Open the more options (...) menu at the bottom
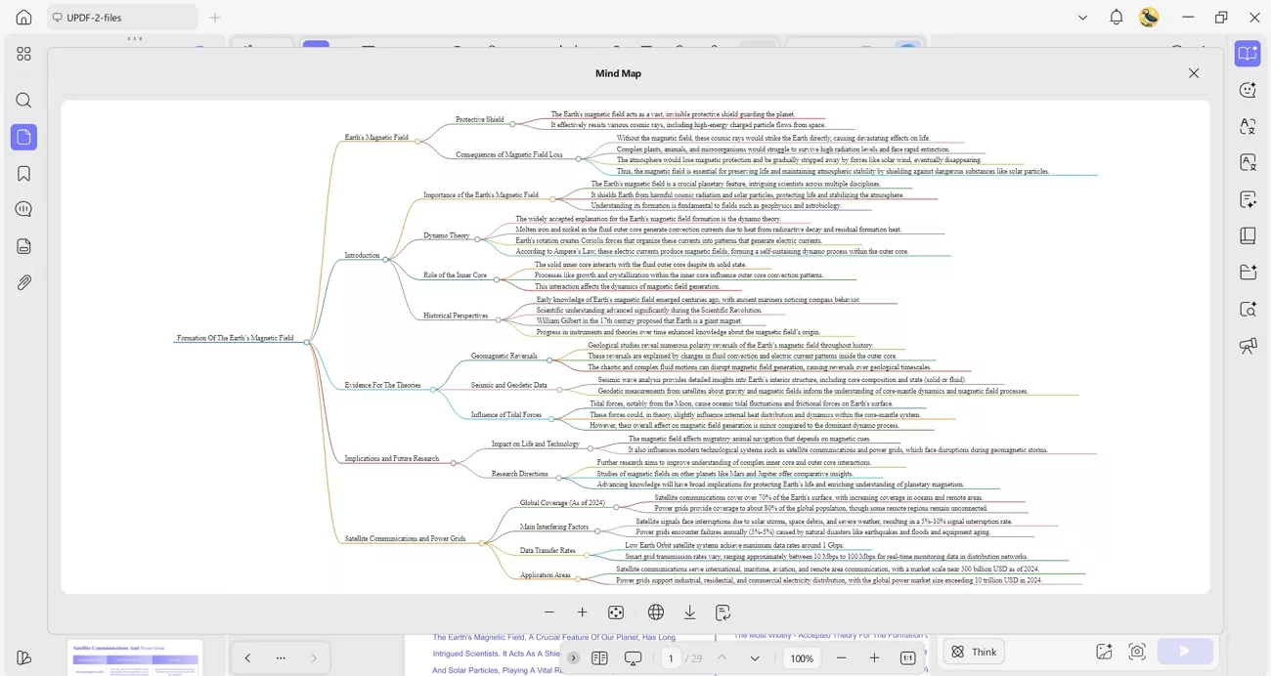The height and width of the screenshot is (676, 1271). tap(281, 657)
